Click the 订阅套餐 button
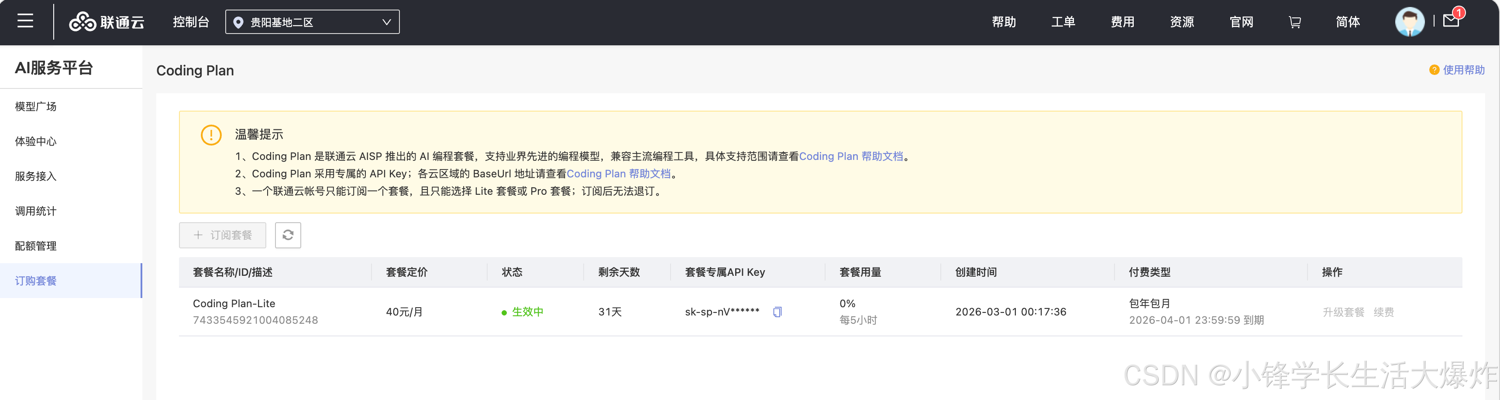 pos(223,235)
